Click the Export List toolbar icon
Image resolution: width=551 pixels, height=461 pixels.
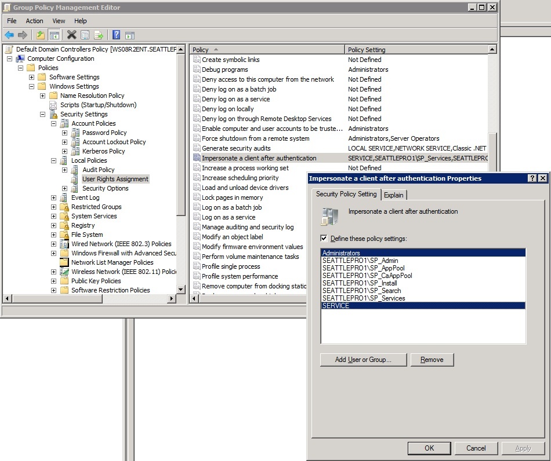[x=99, y=35]
